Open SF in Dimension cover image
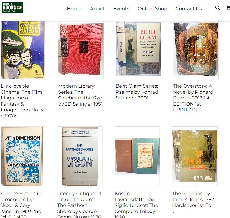230x218 pixels. (x=22, y=156)
